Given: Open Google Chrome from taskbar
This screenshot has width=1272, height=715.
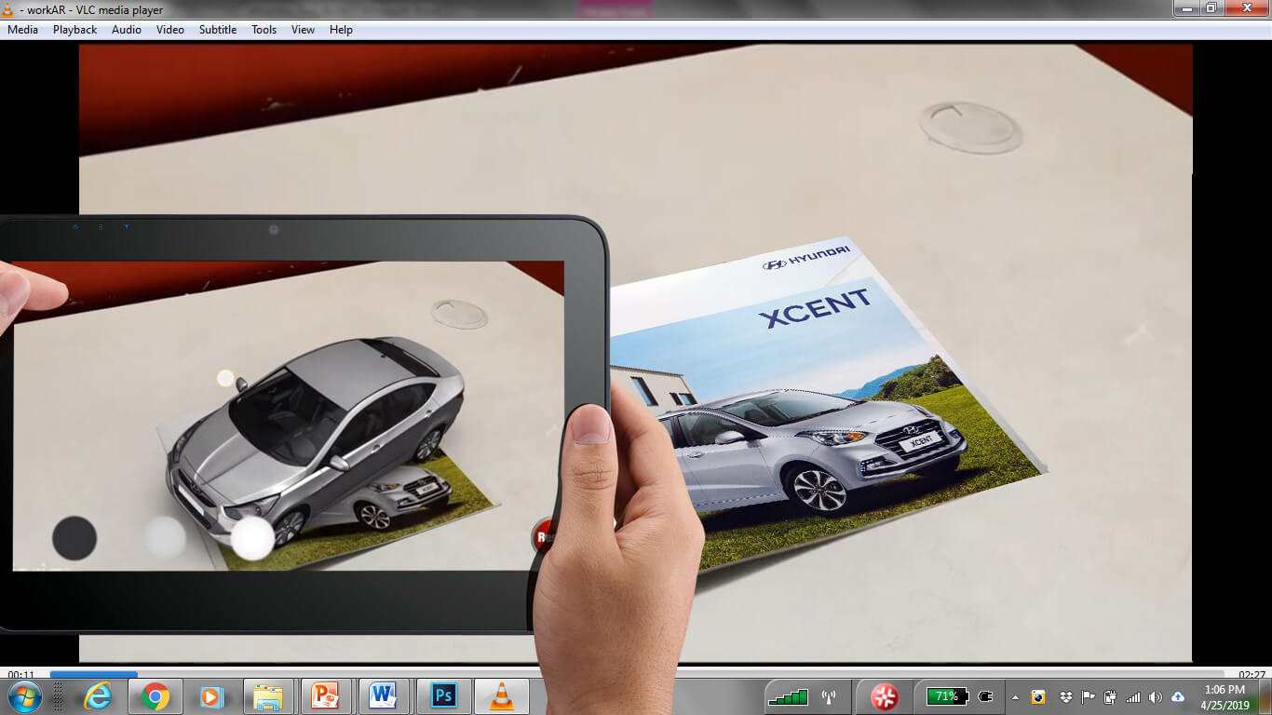Looking at the screenshot, I should pos(155,696).
